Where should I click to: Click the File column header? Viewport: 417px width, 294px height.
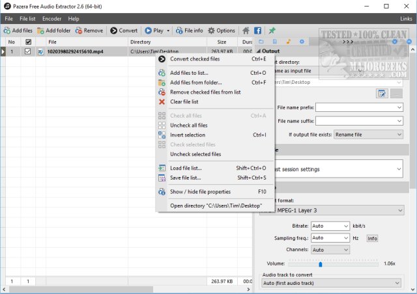coord(87,42)
